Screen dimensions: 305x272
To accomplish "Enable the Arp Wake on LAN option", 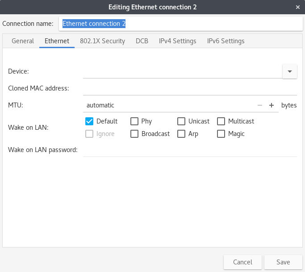I will 181,134.
